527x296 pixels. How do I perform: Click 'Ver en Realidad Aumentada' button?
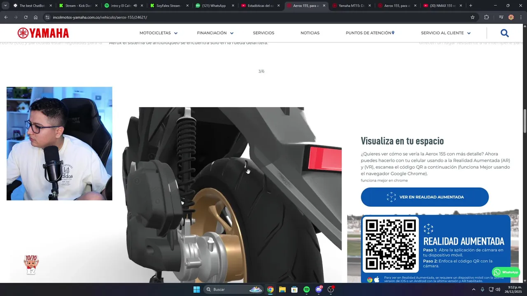[x=425, y=197]
